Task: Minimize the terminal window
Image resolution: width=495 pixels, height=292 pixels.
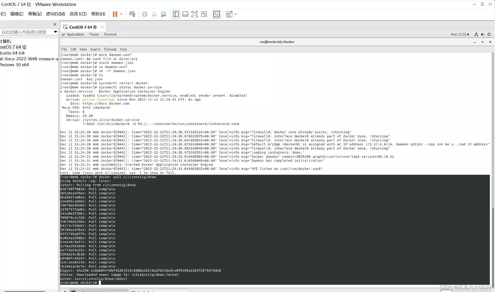Action: [x=475, y=42]
